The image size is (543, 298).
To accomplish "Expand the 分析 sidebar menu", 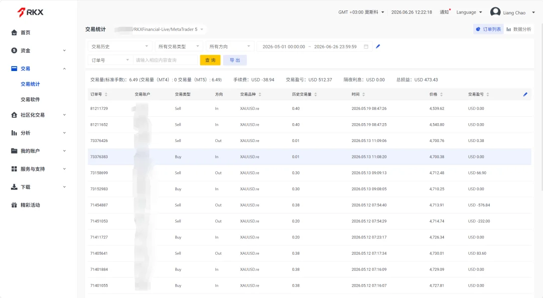I will pos(64,133).
